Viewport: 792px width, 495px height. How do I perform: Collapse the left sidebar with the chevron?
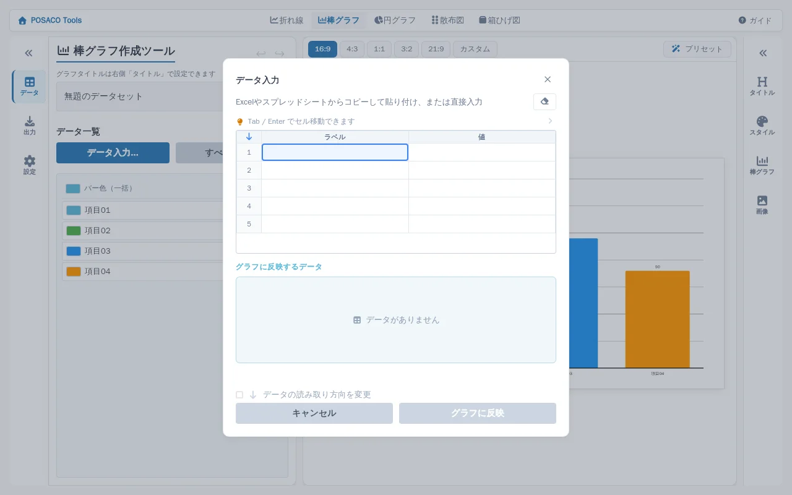point(28,53)
